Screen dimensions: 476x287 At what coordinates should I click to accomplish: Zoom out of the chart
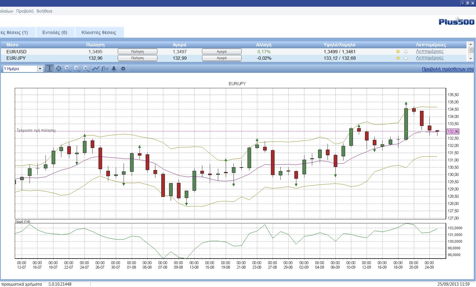77,68
